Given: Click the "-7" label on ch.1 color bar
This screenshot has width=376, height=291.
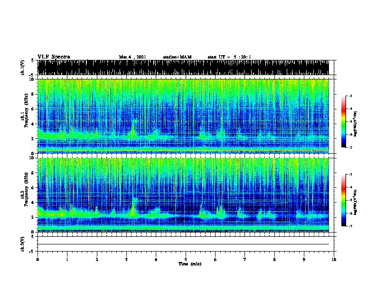Looking at the screenshot, I should (x=350, y=147).
